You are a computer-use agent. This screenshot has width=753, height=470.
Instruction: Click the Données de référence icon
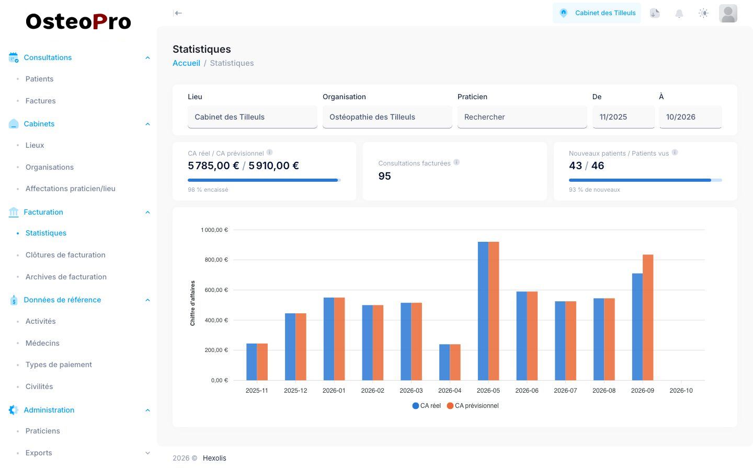14,300
